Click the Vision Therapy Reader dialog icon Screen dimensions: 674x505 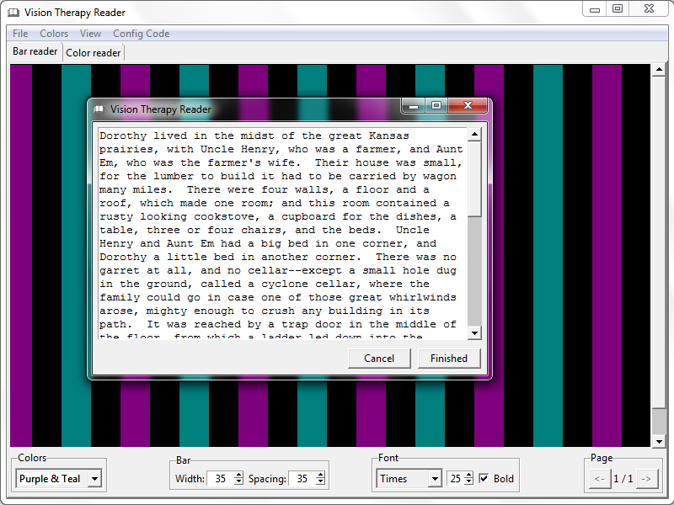click(99, 108)
